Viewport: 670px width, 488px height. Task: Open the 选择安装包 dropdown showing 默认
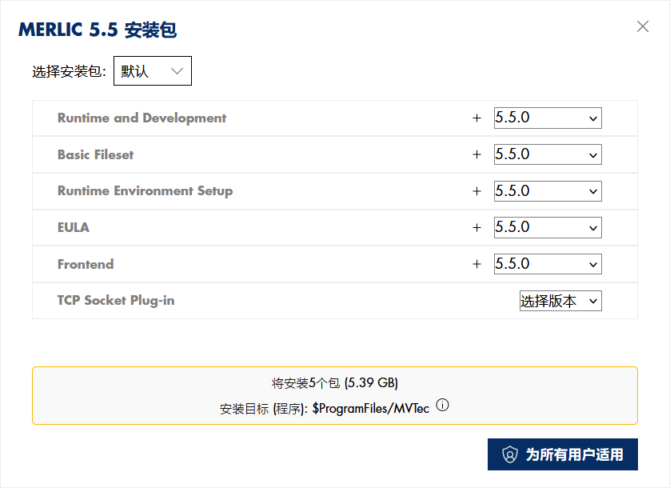(x=153, y=71)
